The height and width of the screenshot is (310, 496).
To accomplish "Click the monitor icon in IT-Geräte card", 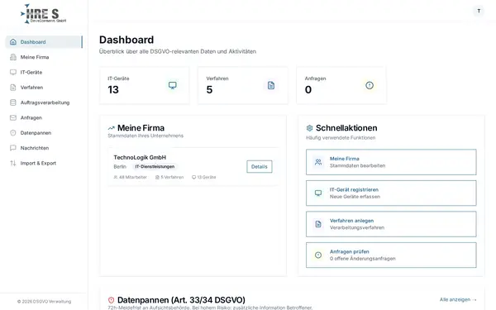I will [173, 85].
